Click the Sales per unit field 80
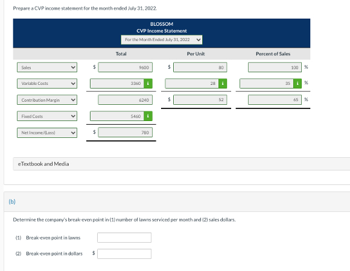Viewport: 350px width, 271px height. pyautogui.click(x=200, y=67)
